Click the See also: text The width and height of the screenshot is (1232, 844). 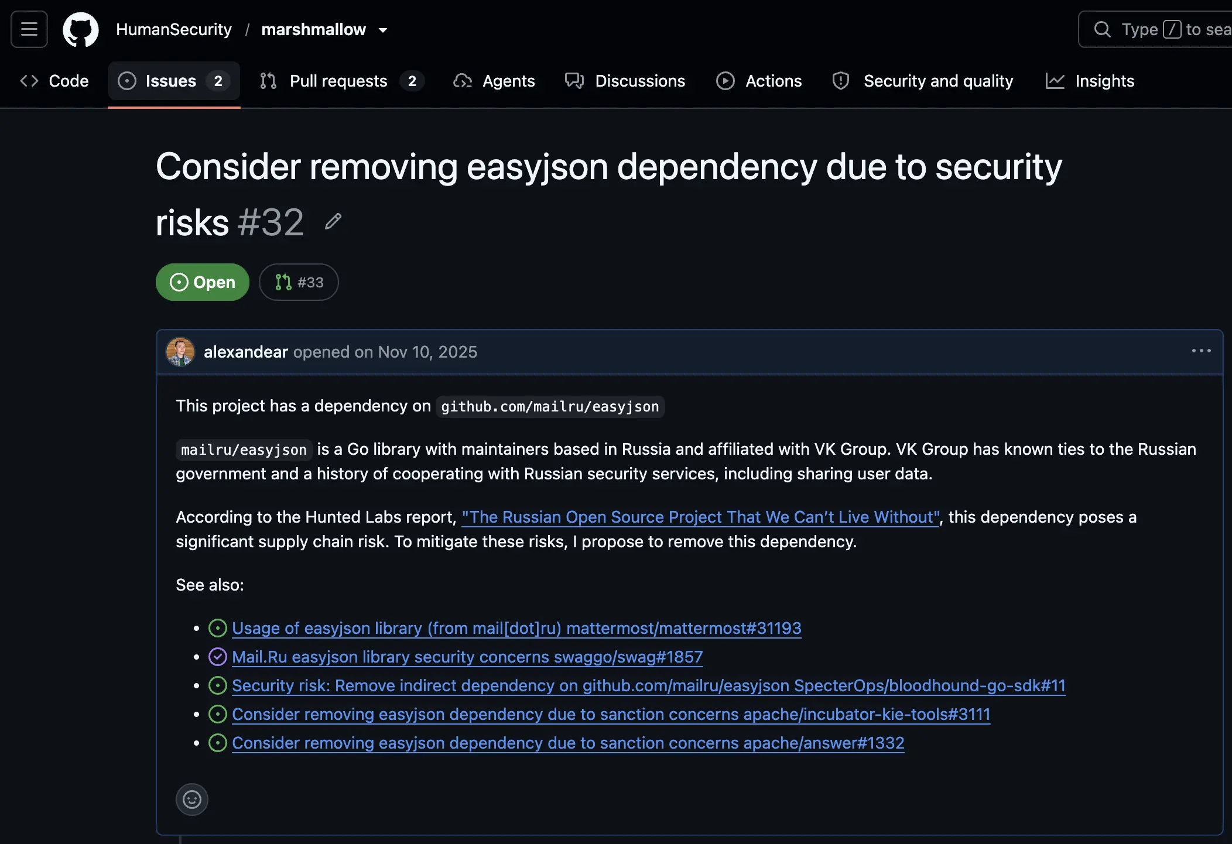[210, 585]
